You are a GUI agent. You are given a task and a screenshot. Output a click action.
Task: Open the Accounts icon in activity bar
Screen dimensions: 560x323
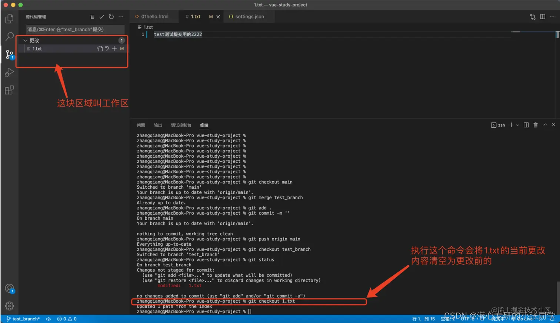click(9, 289)
